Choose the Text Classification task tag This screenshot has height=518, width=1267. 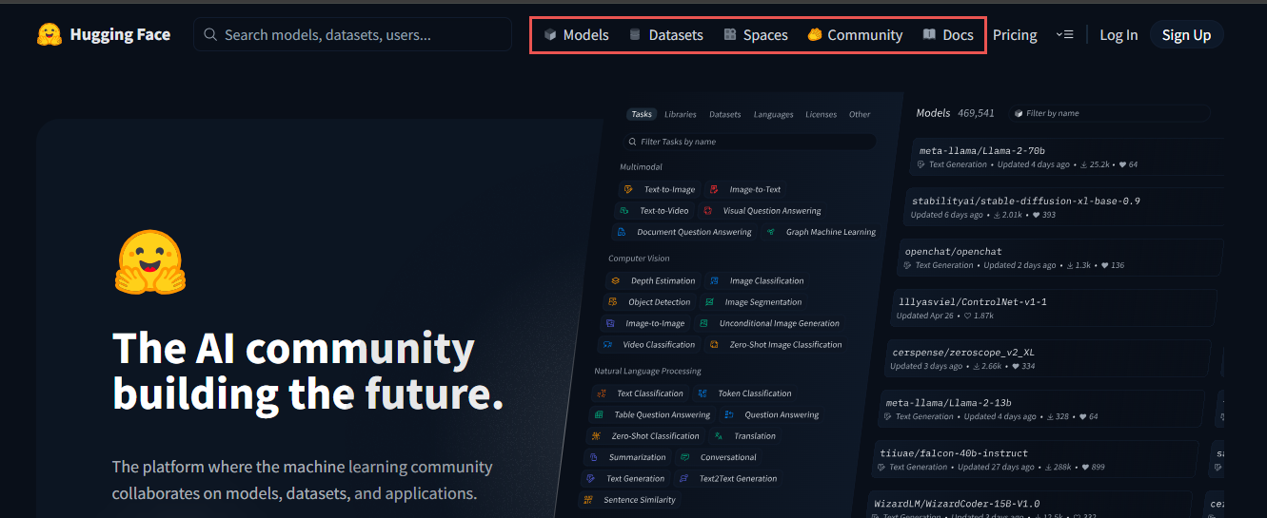(x=640, y=393)
